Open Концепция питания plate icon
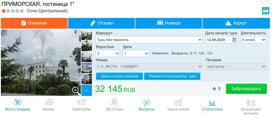This screenshot has height=118, width=272. pyautogui.click(x=251, y=103)
